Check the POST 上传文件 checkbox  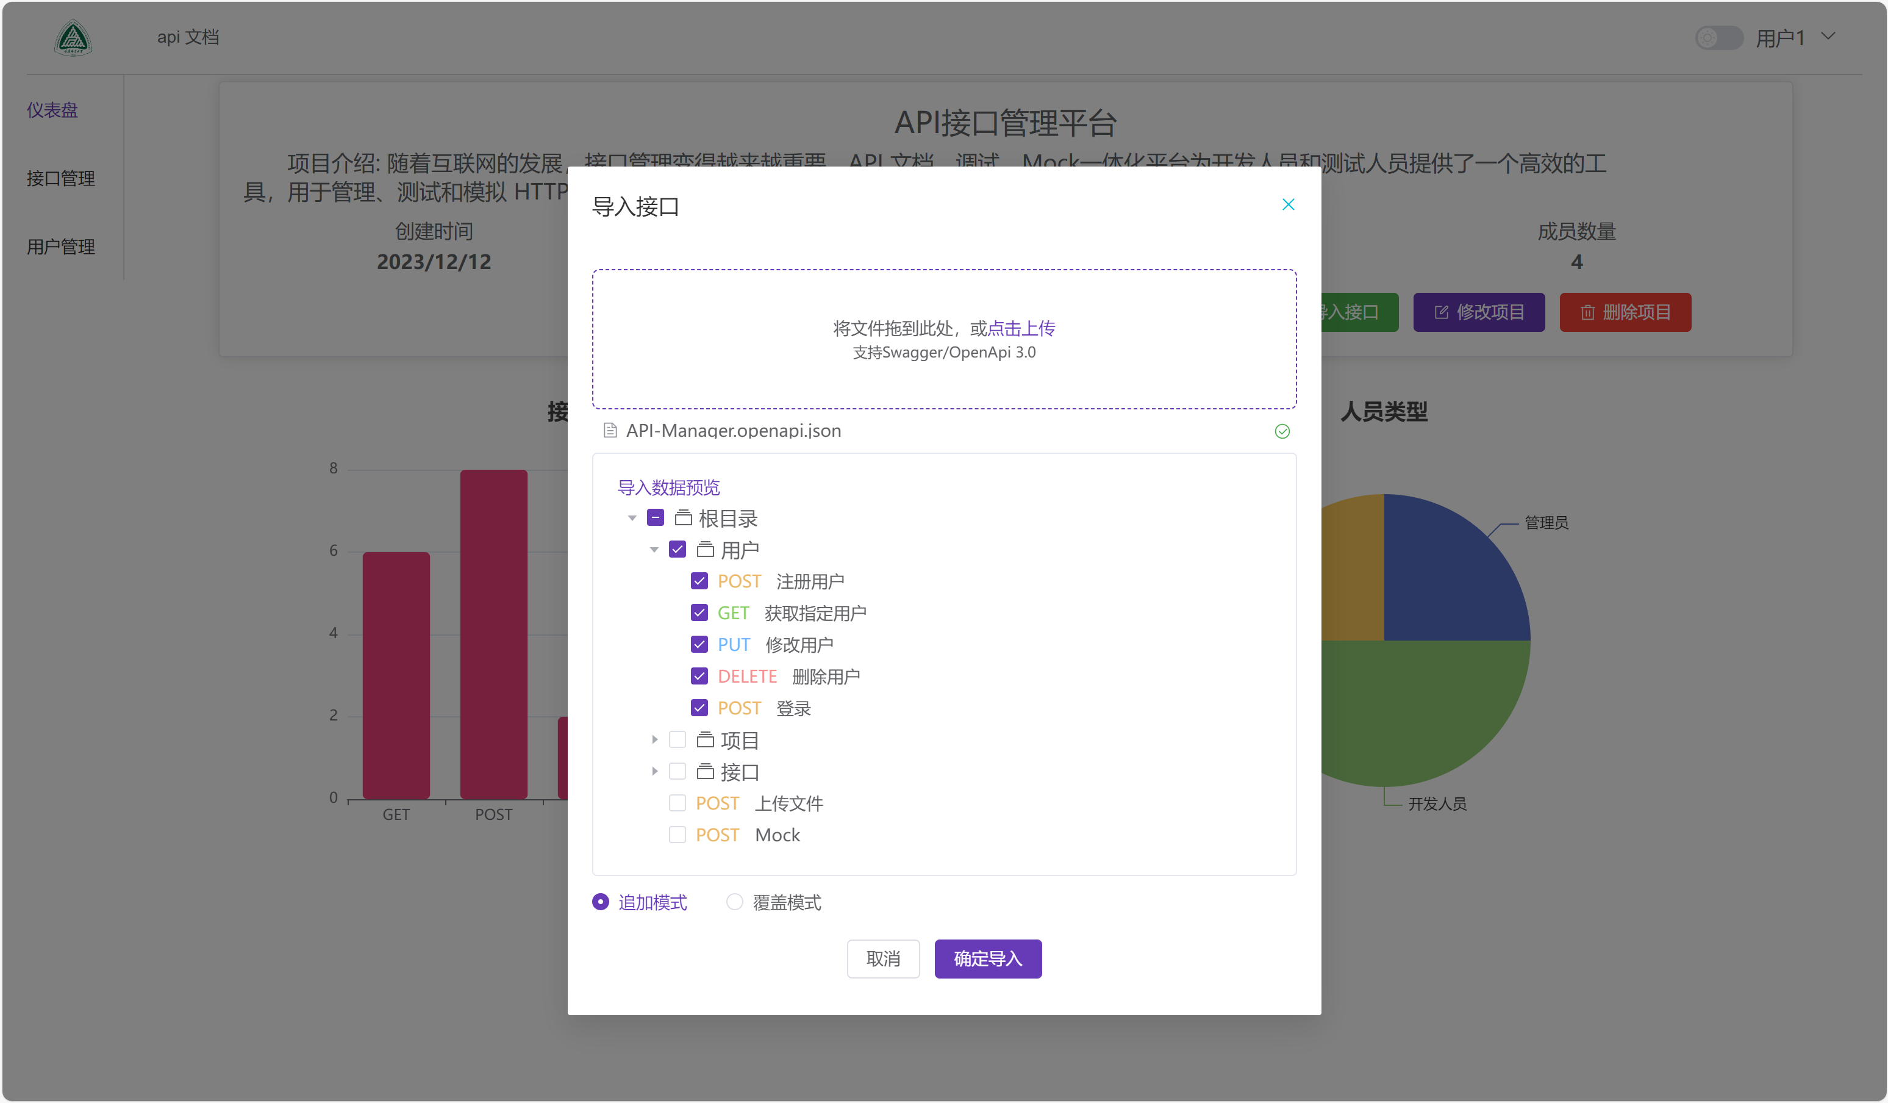click(x=678, y=803)
